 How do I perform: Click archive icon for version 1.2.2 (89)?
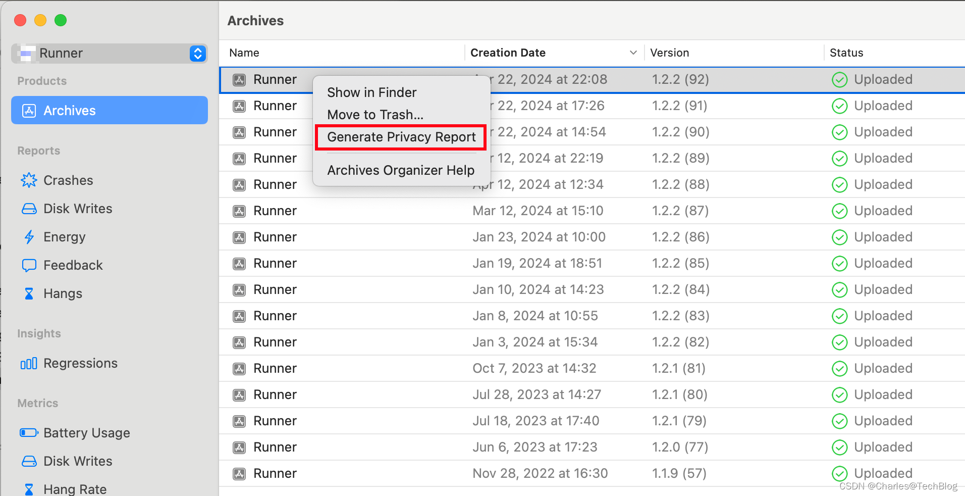coord(239,159)
